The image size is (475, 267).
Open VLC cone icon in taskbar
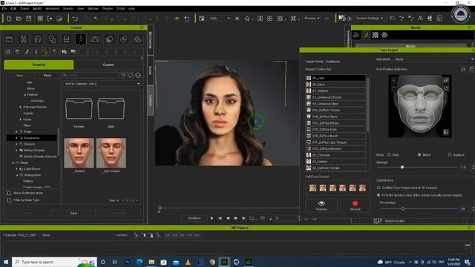pyautogui.click(x=188, y=262)
